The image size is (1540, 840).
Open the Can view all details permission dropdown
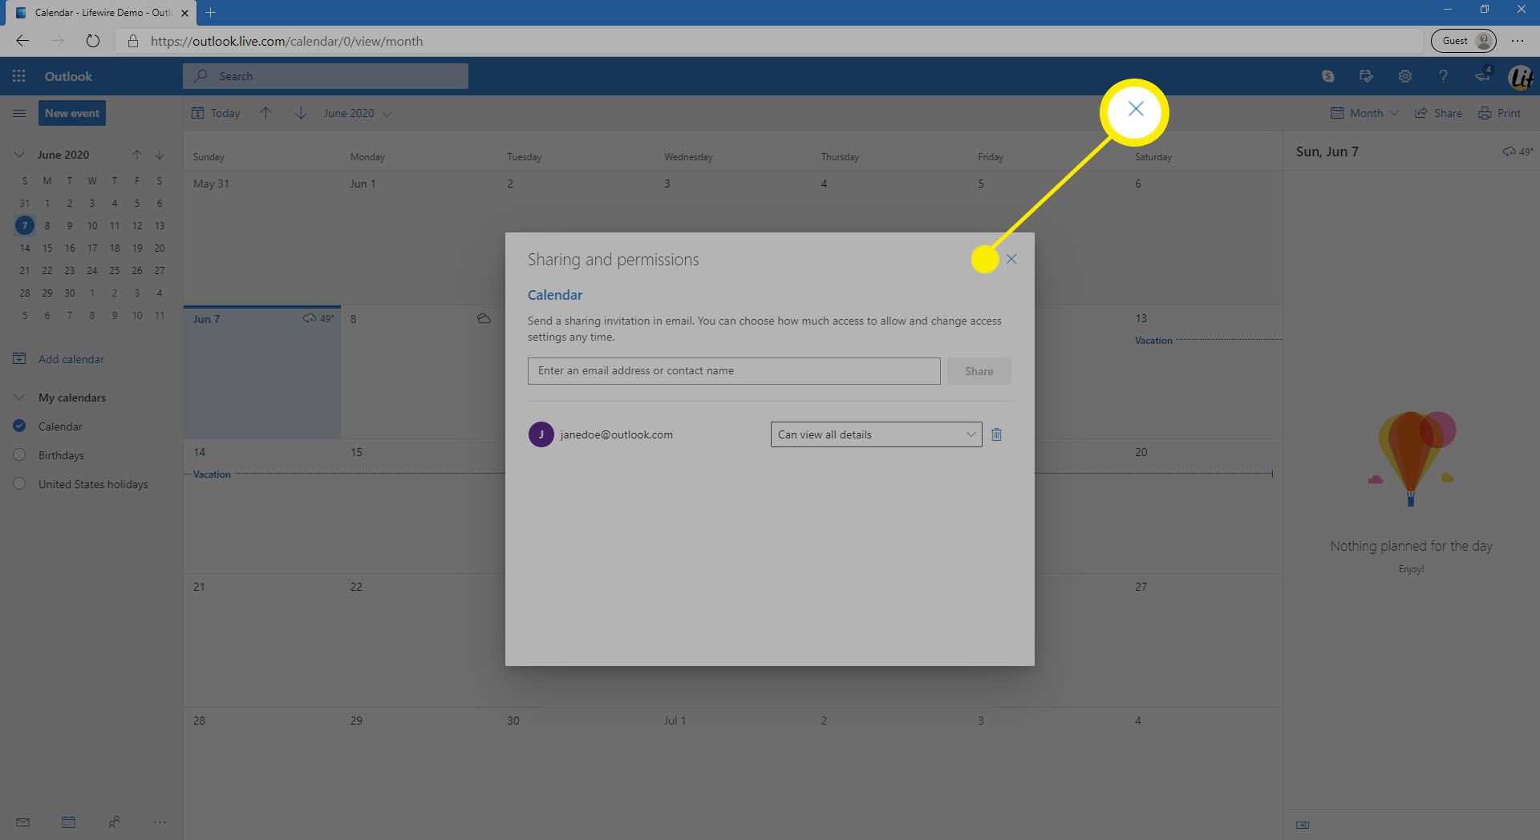[x=876, y=434]
